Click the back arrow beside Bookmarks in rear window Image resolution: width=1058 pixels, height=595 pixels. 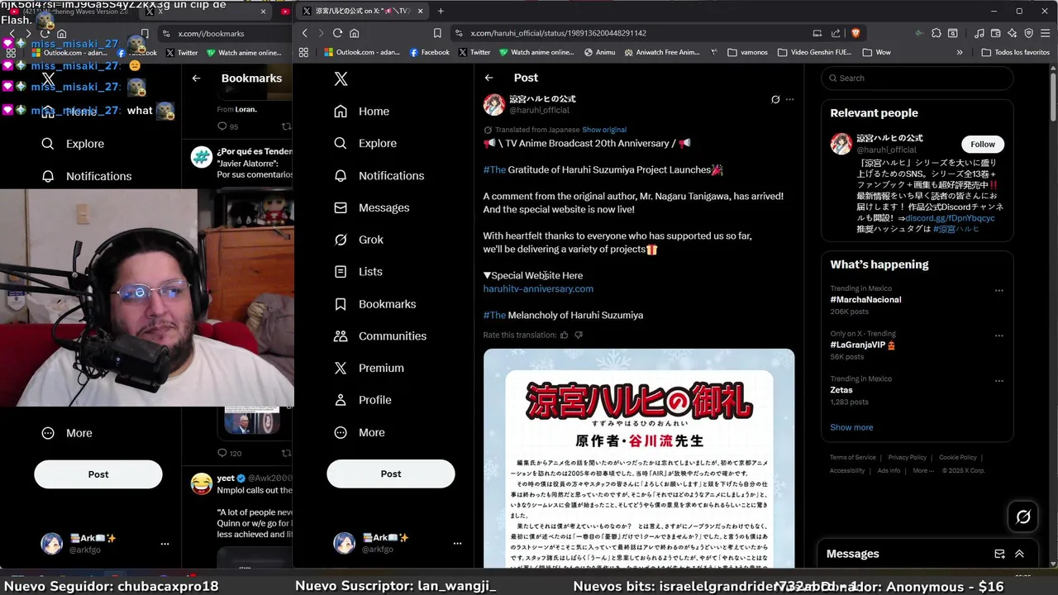tap(196, 78)
